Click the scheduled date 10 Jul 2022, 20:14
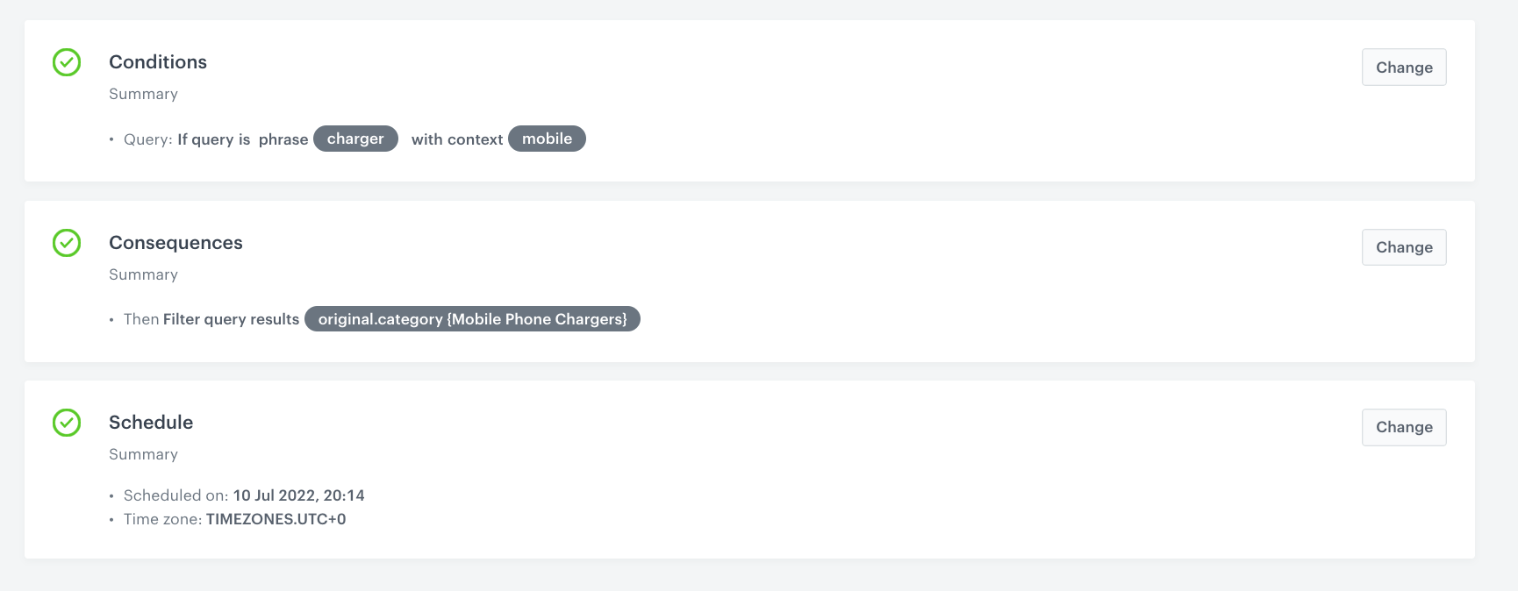Viewport: 1518px width, 591px height. click(298, 495)
